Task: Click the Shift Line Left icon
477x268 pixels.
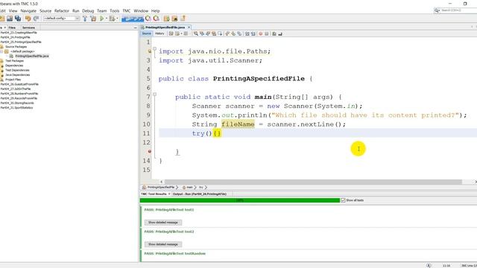Action: pyautogui.click(x=247, y=33)
